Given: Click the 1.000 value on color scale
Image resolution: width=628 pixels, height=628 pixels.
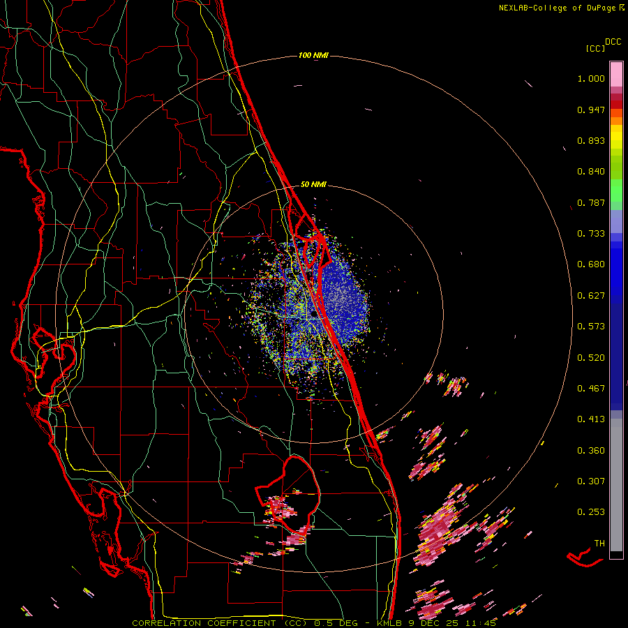Looking at the screenshot, I should coord(591,78).
